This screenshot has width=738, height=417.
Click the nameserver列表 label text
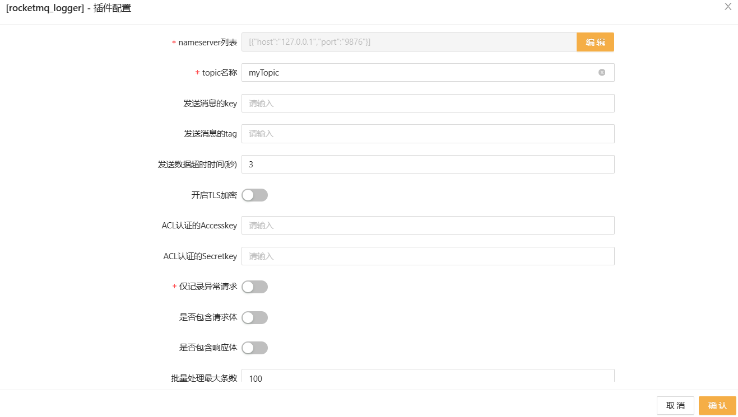208,43
